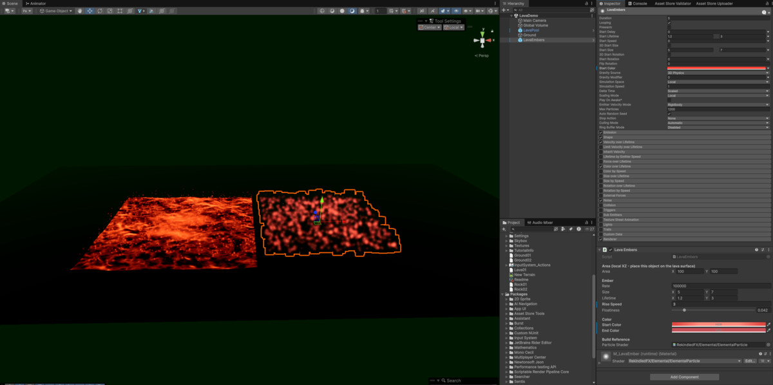Select Main Camera in the Hierarchy
This screenshot has width=773, height=385.
pos(535,21)
